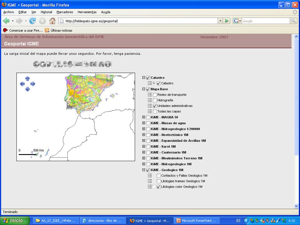Click the Spain outline map icon

(x=49, y=64)
